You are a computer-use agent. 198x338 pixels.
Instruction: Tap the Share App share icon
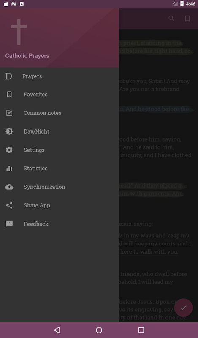click(x=9, y=205)
